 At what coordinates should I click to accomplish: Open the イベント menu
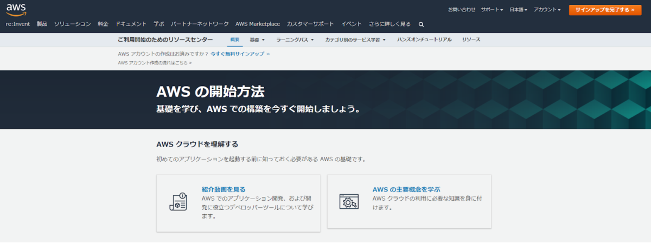tap(352, 24)
